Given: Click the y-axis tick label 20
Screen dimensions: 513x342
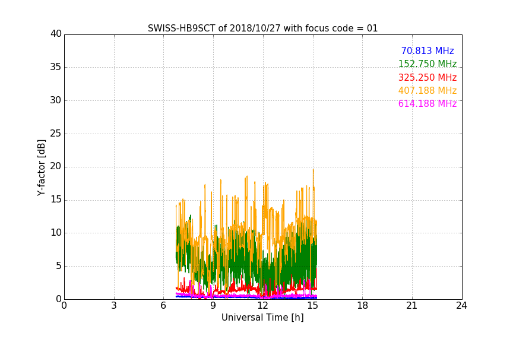Looking at the screenshot, I should (x=56, y=166).
